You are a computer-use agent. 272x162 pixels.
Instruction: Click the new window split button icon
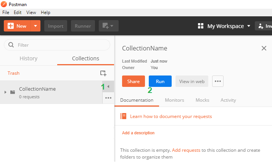tap(108, 26)
